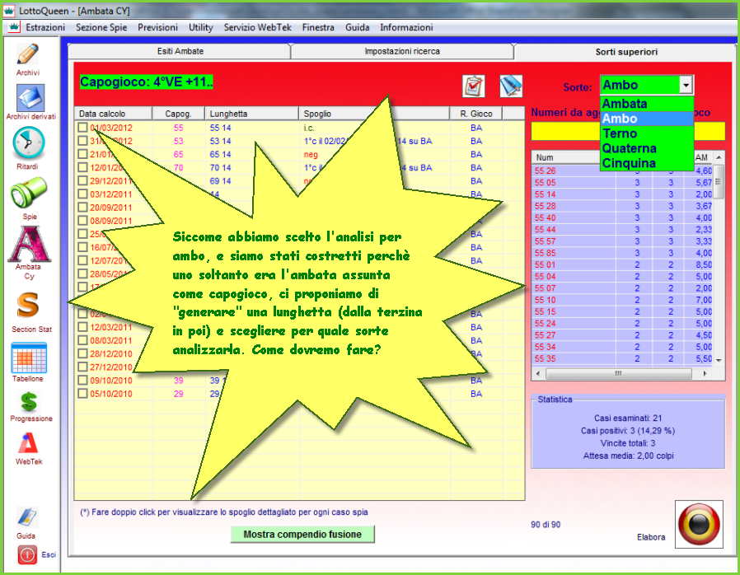The width and height of the screenshot is (740, 575).
Task: Select the row 55 14 in numbers list
Action: click(622, 194)
